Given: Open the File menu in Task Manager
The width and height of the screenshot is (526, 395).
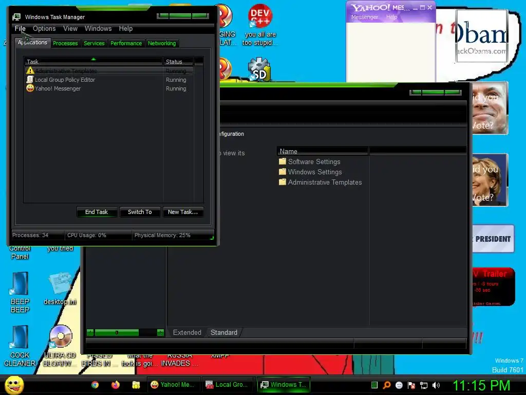Looking at the screenshot, I should [20, 29].
